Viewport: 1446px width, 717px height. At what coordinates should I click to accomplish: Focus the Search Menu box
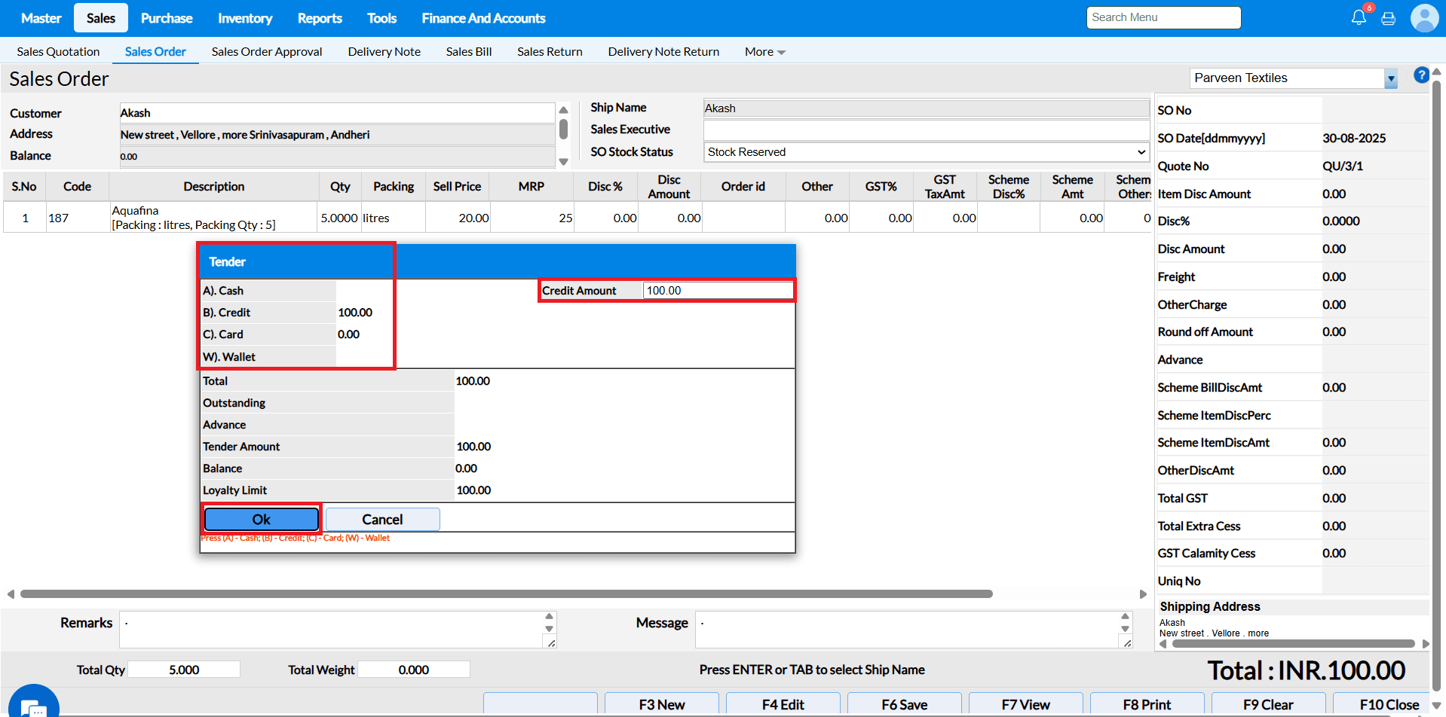pyautogui.click(x=1163, y=17)
